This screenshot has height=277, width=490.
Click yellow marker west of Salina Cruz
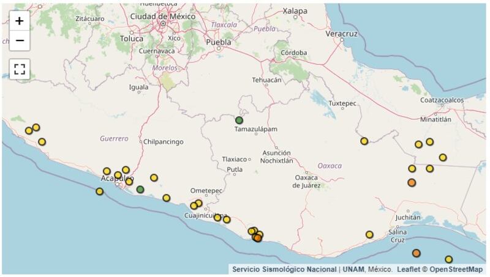(x=369, y=234)
